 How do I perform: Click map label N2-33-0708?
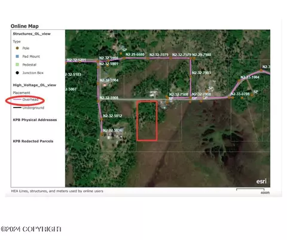click(x=240, y=94)
